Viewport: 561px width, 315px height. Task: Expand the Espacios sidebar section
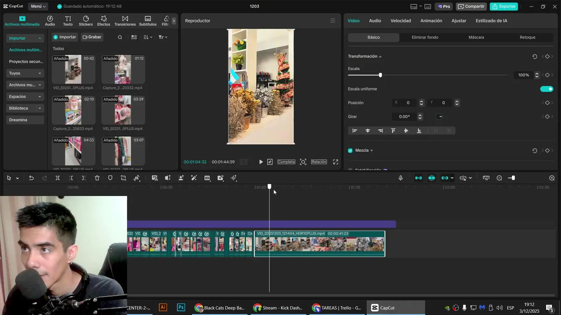[25, 96]
